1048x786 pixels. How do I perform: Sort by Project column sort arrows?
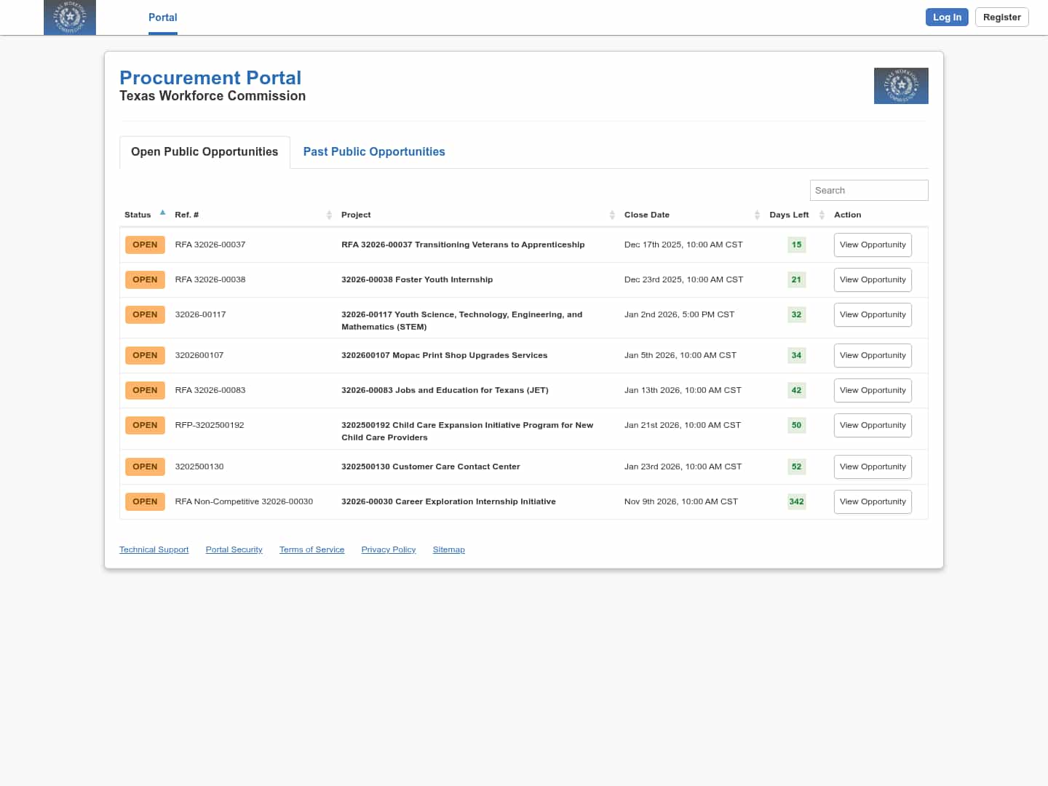point(612,215)
